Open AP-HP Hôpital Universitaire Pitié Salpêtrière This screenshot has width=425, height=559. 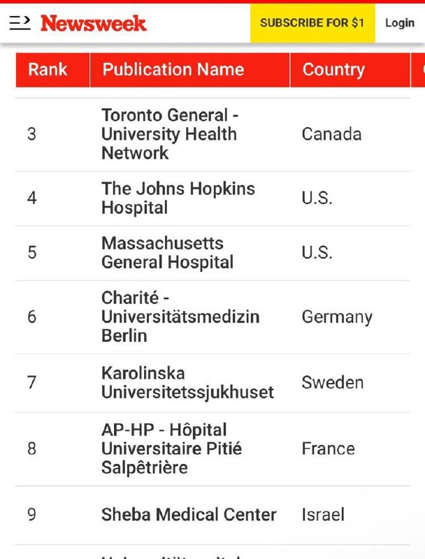click(171, 449)
